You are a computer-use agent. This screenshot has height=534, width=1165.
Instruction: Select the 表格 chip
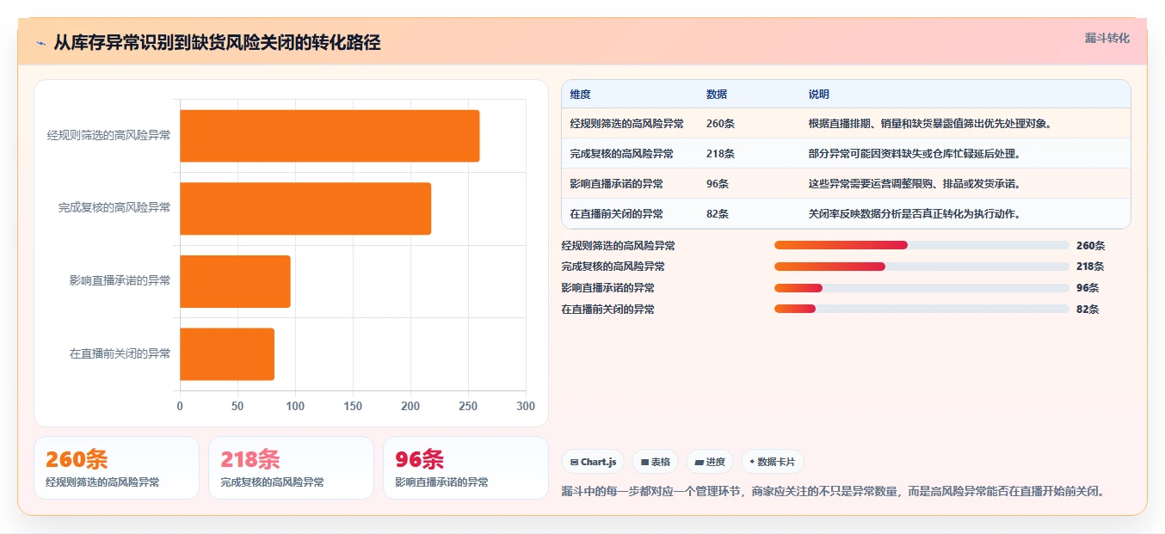click(x=656, y=462)
